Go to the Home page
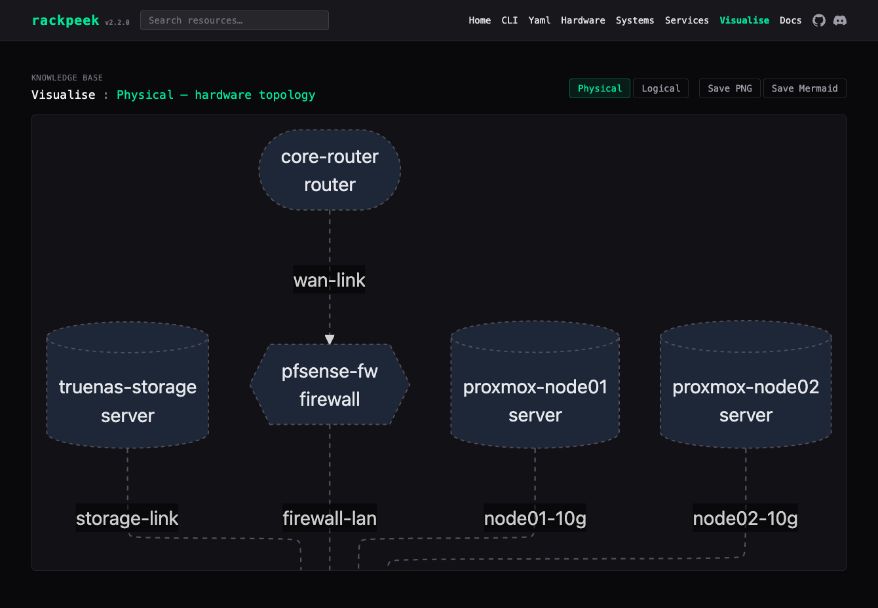 pyautogui.click(x=480, y=20)
